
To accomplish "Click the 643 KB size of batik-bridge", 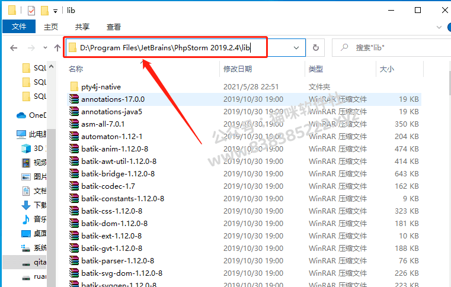I will (x=407, y=173).
